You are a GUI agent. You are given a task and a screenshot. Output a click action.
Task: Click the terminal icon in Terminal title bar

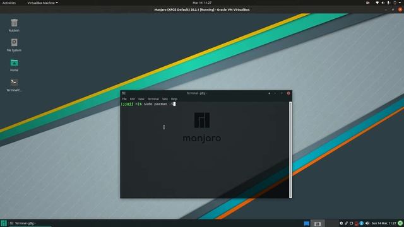[124, 93]
